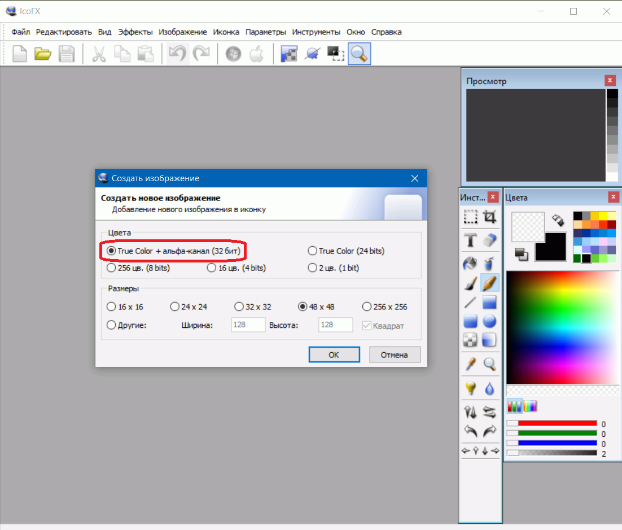This screenshot has width=622, height=530.
Task: Confirm dialog with OK button
Action: 334,354
